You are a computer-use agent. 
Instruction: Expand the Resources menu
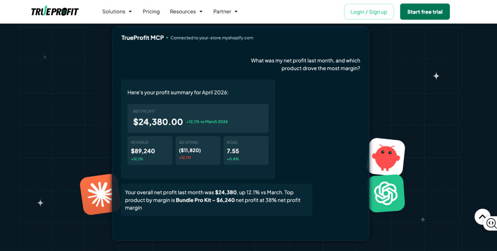(x=186, y=12)
